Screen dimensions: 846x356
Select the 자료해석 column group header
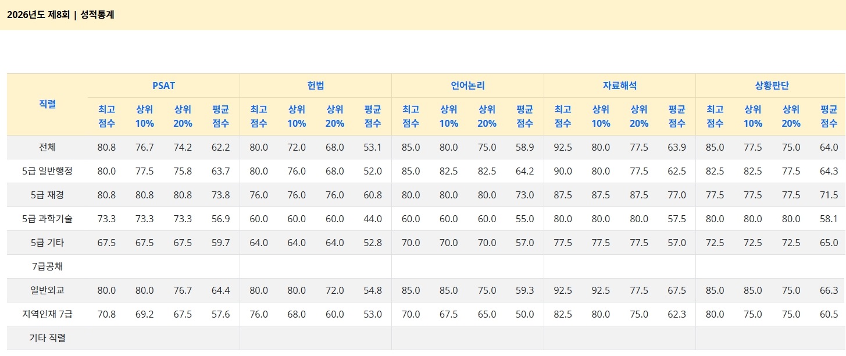pos(619,86)
